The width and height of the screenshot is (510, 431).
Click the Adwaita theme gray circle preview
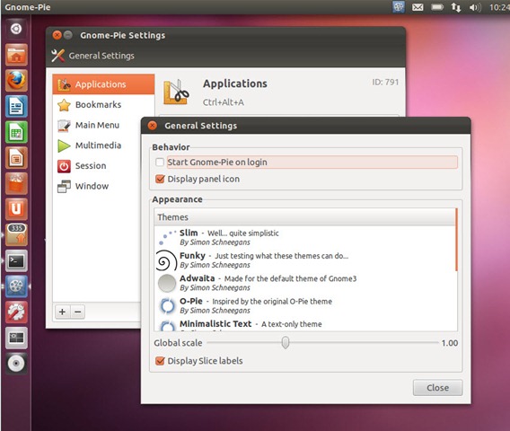167,283
